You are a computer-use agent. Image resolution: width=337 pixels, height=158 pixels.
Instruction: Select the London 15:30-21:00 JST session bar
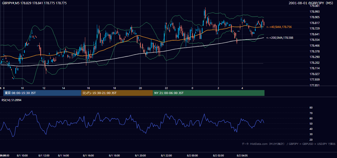coord(117,93)
